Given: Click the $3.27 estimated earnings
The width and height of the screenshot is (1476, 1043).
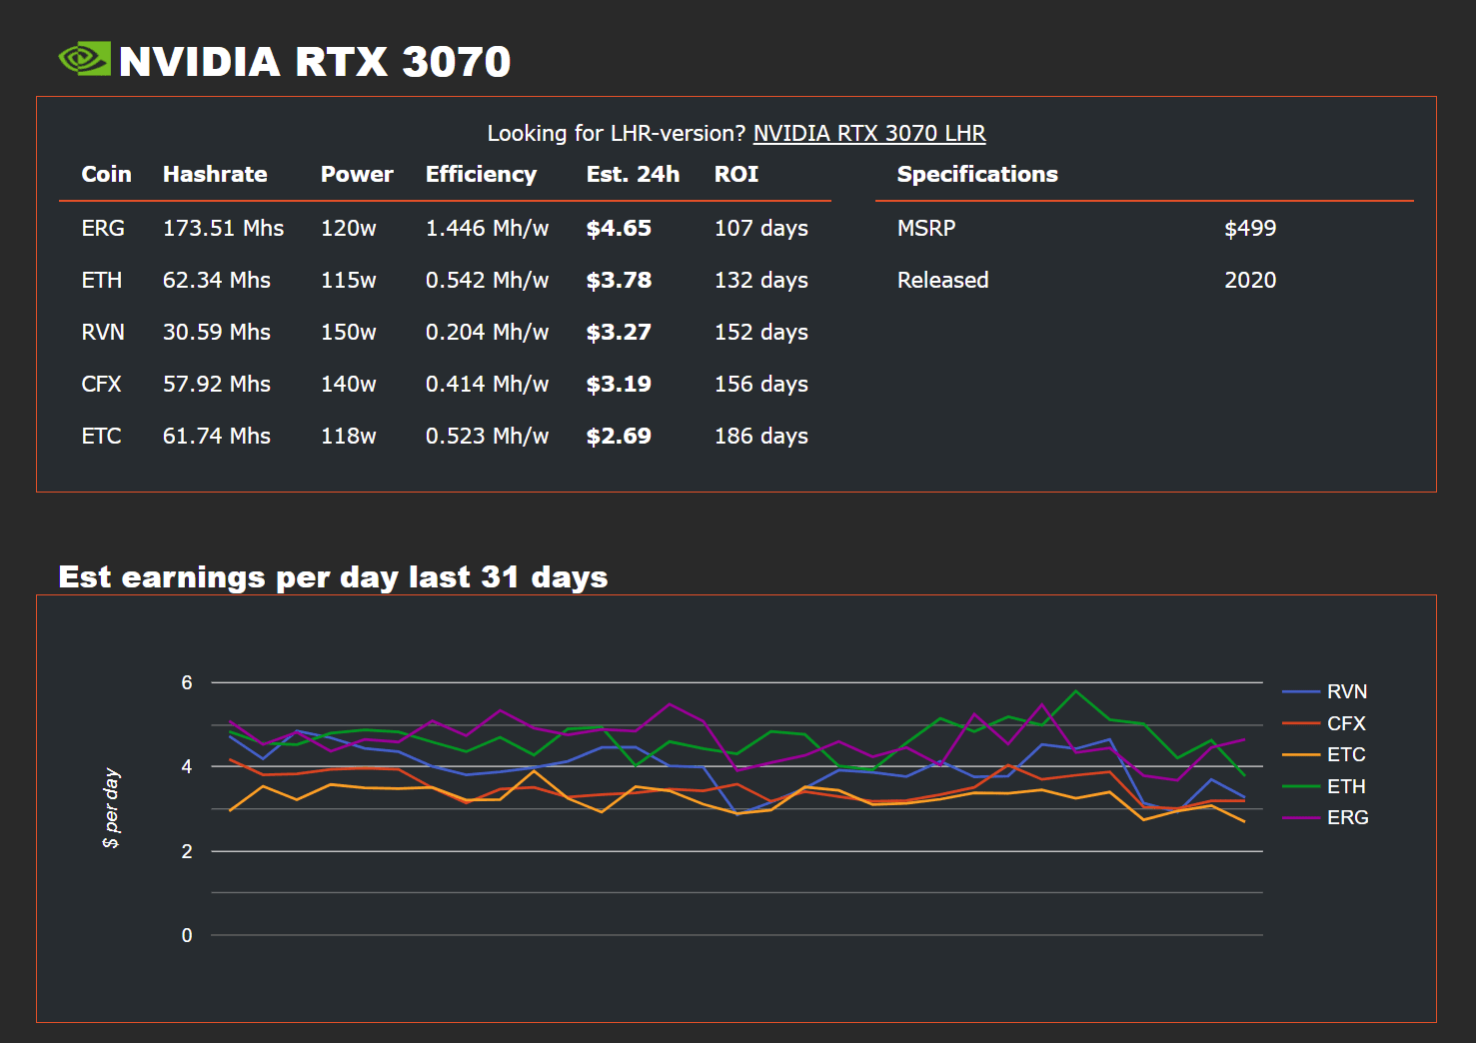Looking at the screenshot, I should 619,332.
